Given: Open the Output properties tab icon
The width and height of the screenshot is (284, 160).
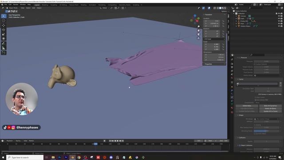Looking at the screenshot, I should click(232, 67).
